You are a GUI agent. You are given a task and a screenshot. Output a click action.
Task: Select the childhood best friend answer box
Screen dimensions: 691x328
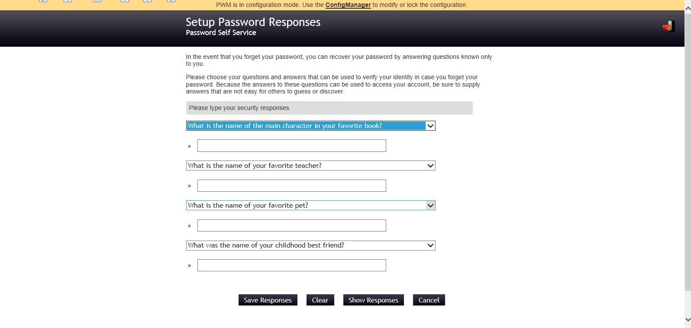291,265
